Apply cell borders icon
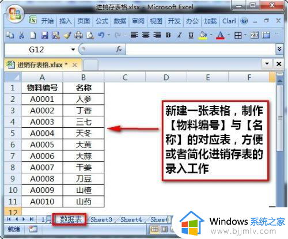Viewport: 288px width, 239px height. coord(238,35)
